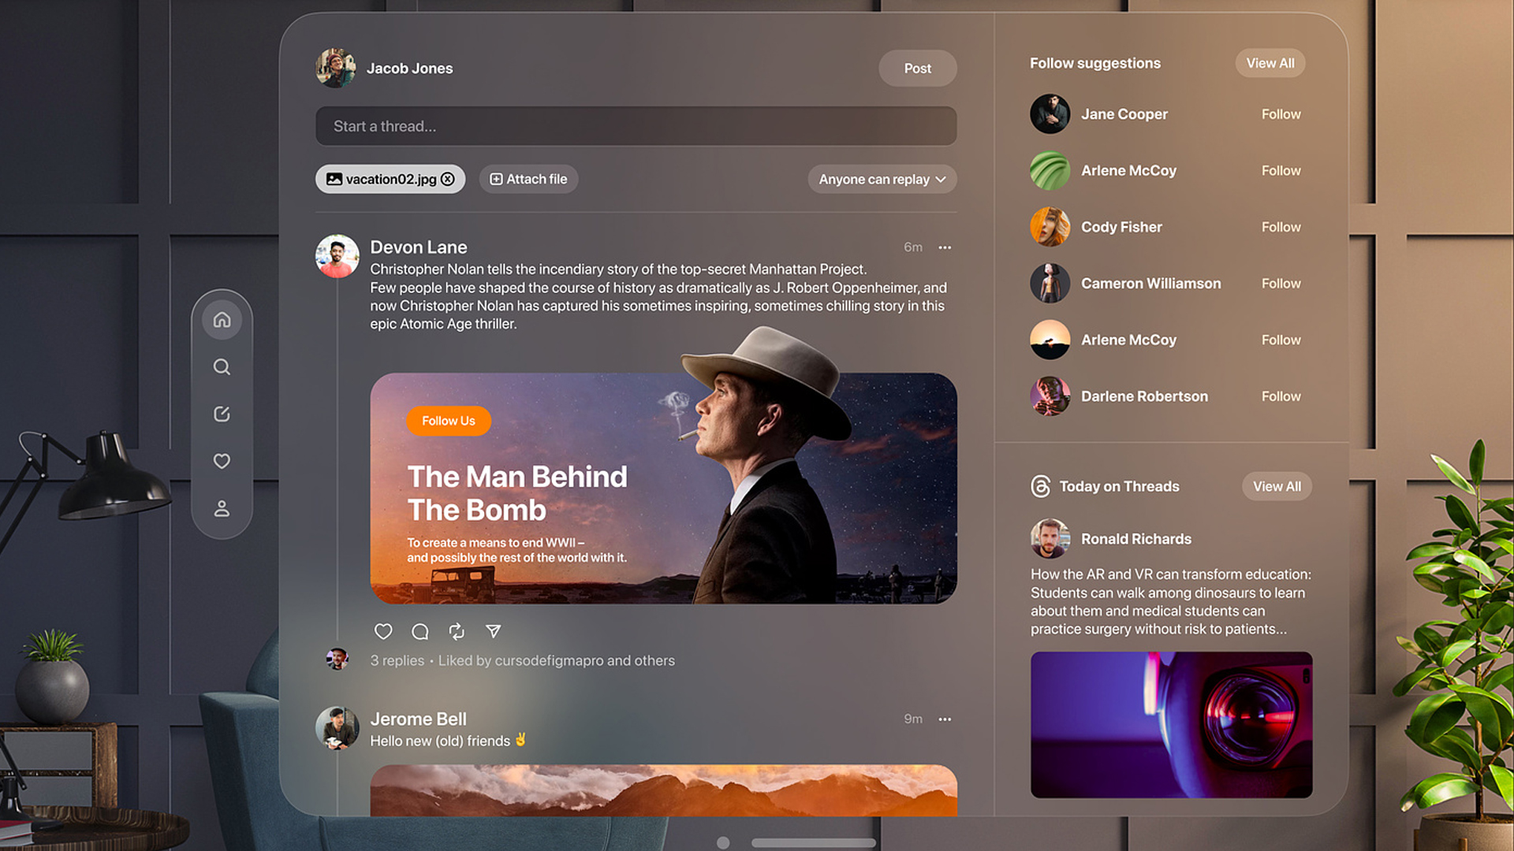The image size is (1514, 851).
Task: Follow Jane Cooper
Action: coord(1281,114)
